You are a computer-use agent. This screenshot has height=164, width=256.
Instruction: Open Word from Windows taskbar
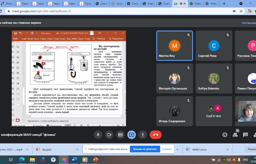75,160
